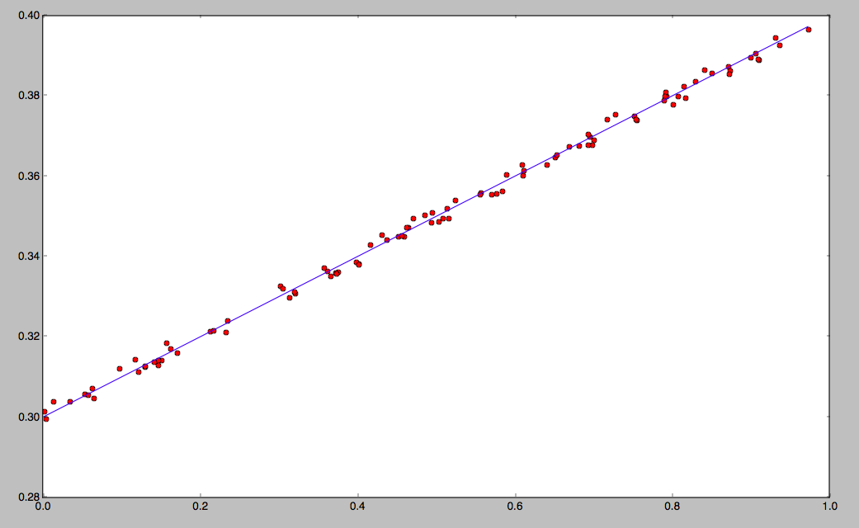This screenshot has width=859, height=528.
Task: Click the x-axis tick label 1.0
Action: [830, 507]
